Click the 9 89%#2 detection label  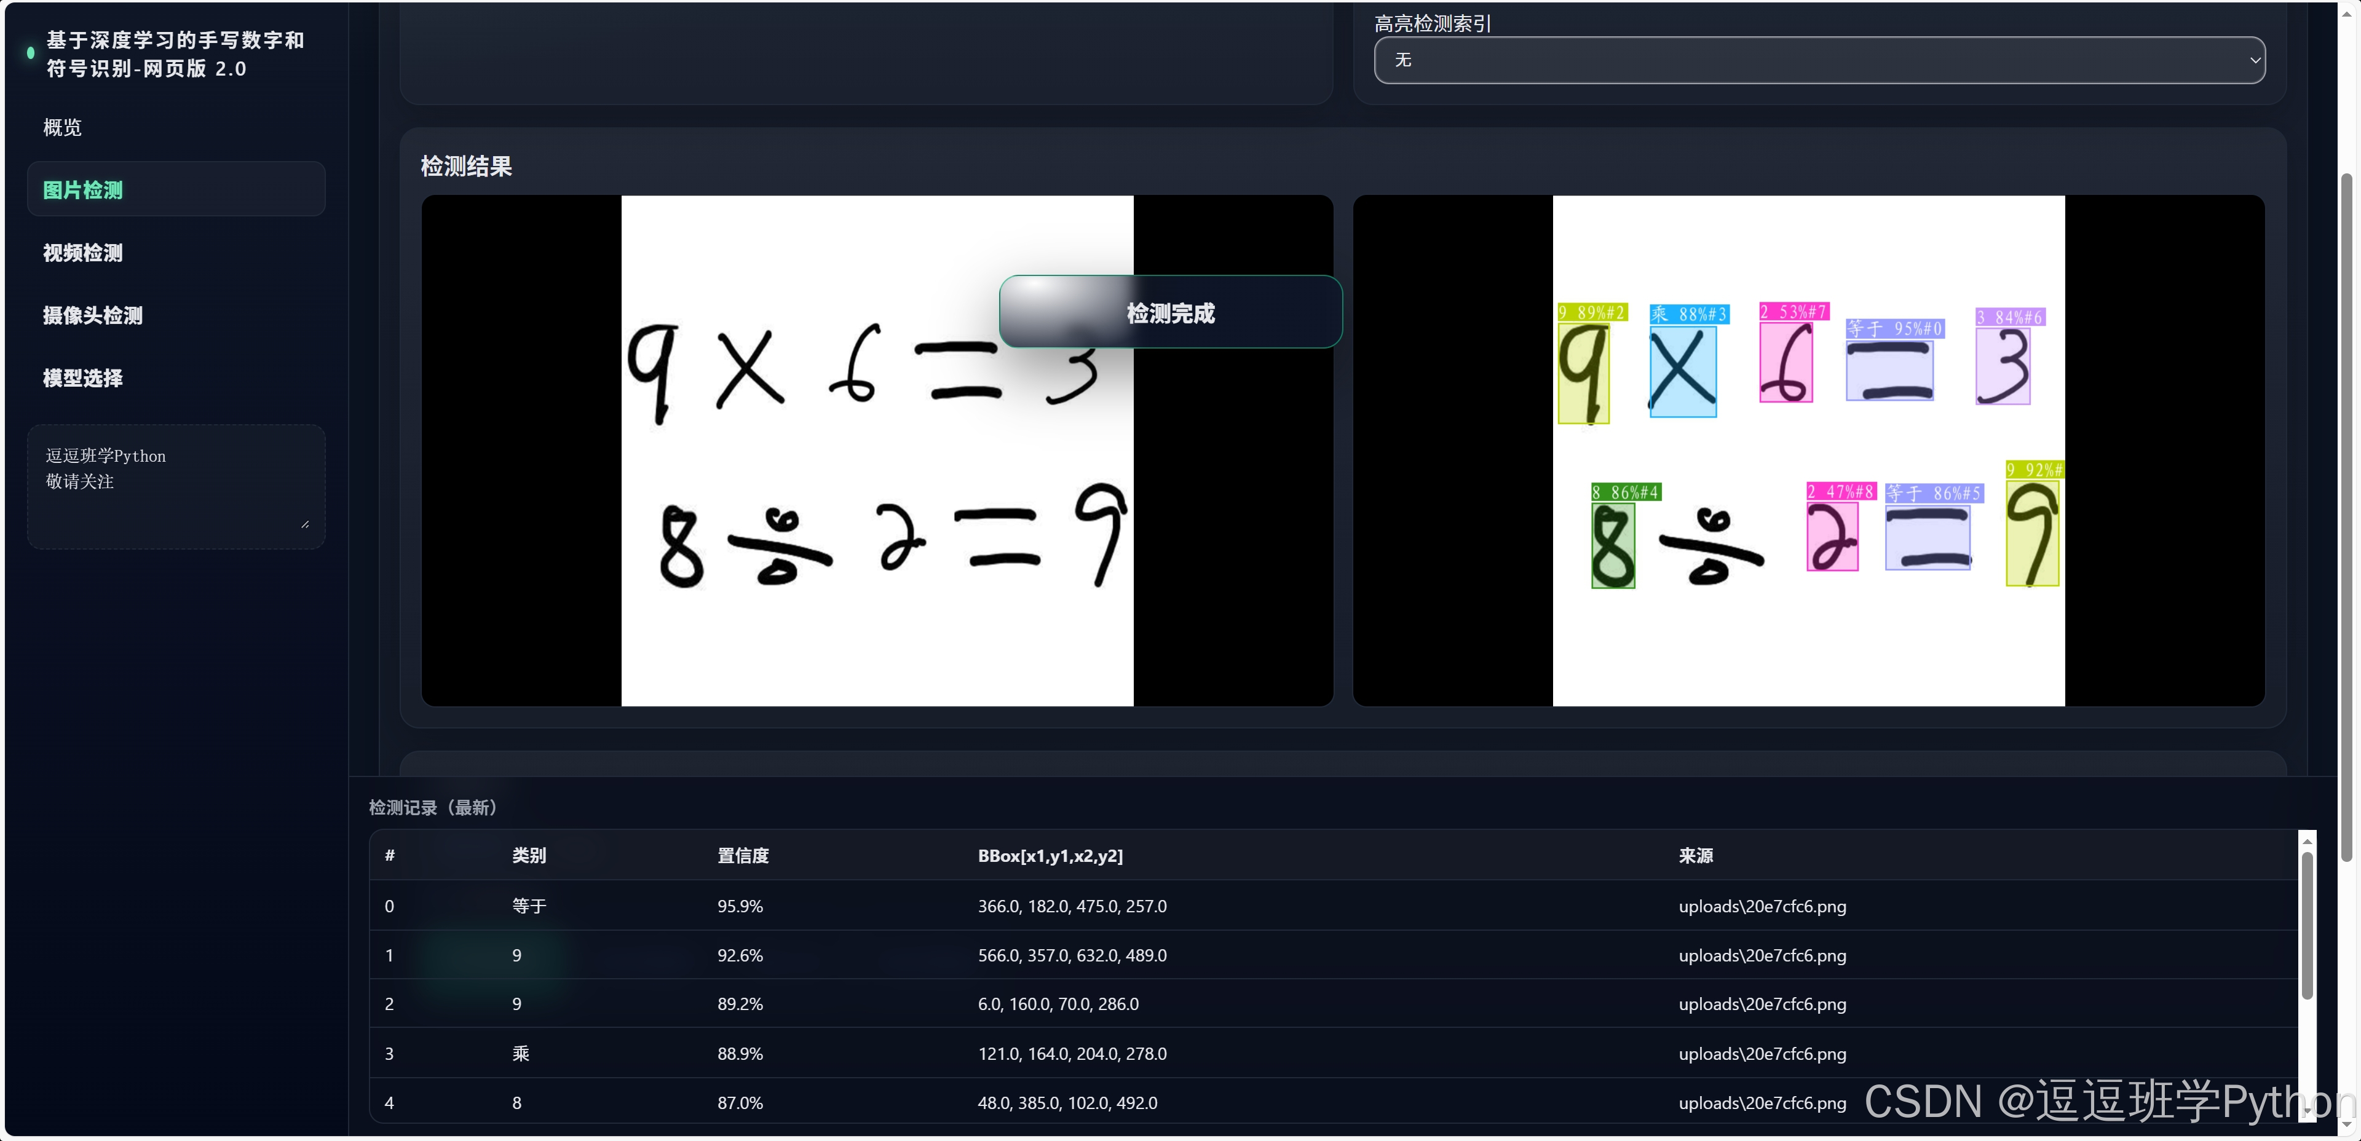[1593, 312]
